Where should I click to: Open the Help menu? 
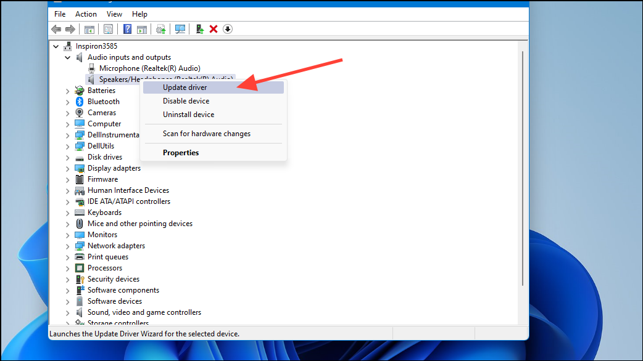[139, 14]
